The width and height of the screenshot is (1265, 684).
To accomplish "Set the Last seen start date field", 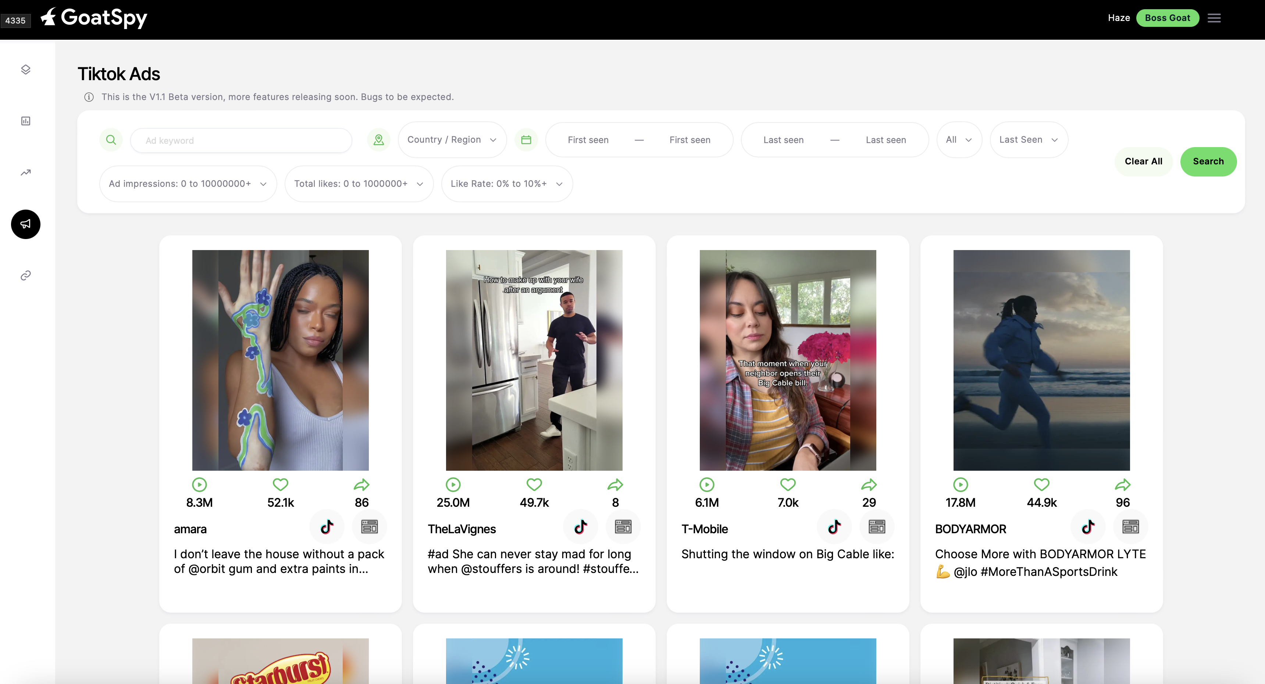I will 783,140.
